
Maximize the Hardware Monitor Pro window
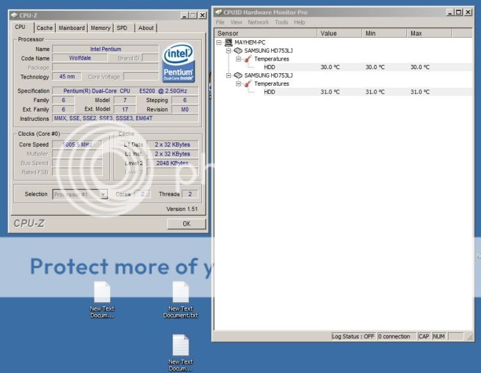(x=459, y=12)
